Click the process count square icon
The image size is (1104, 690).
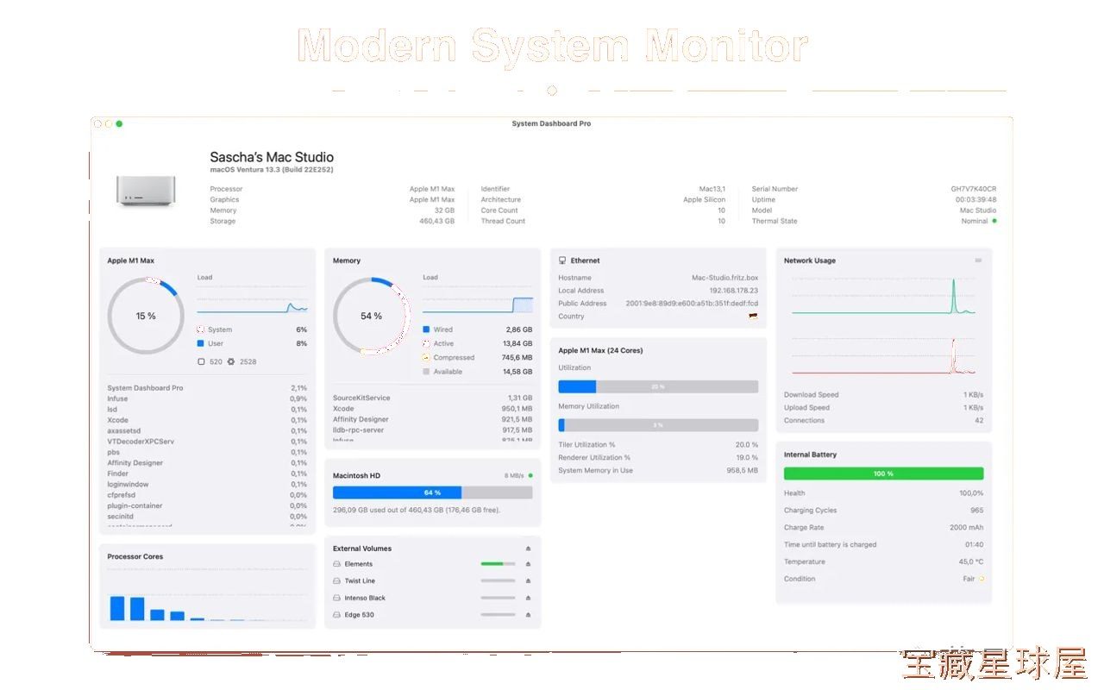[x=201, y=362]
